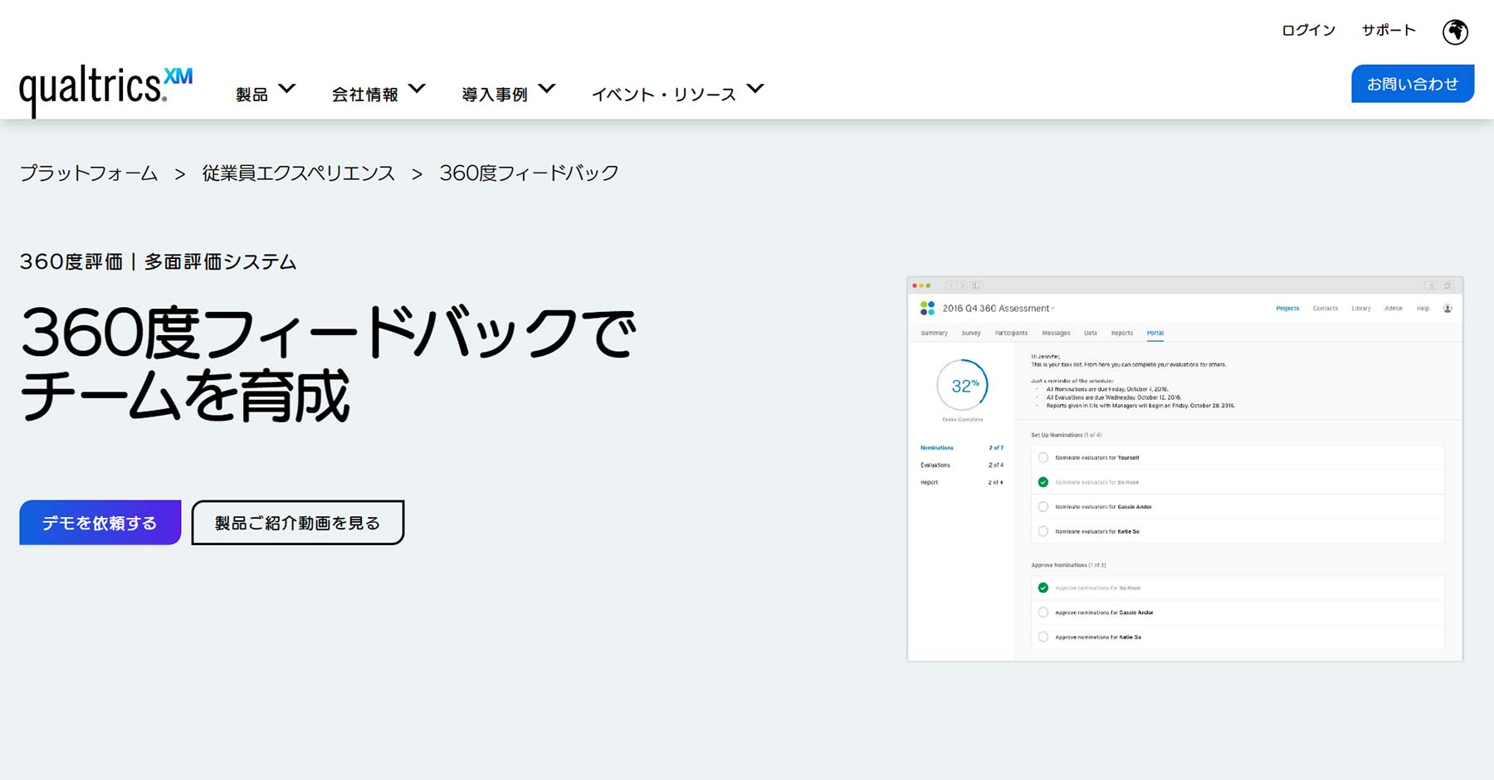1494x780 pixels.
Task: Switch to the Survey tab in the preview
Action: point(971,334)
